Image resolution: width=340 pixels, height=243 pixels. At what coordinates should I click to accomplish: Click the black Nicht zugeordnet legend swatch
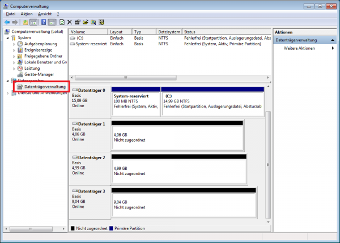pyautogui.click(x=73, y=228)
